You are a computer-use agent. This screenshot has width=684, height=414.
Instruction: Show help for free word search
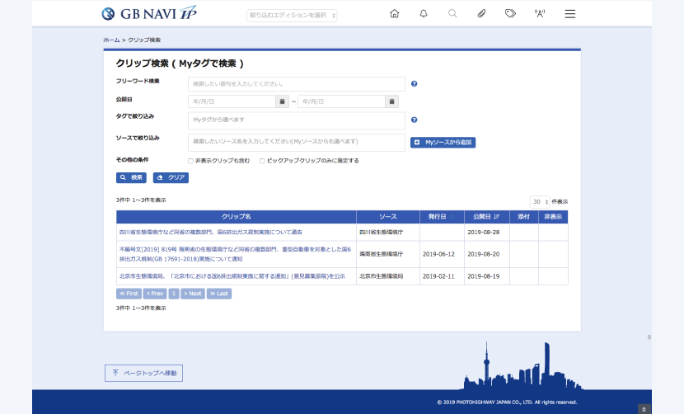[414, 84]
